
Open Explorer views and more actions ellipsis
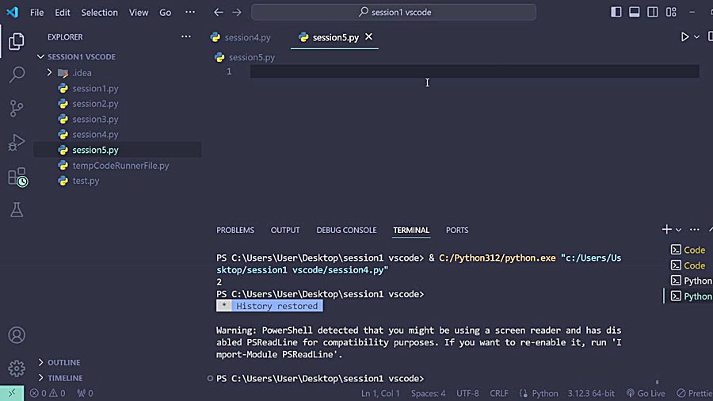pyautogui.click(x=186, y=36)
